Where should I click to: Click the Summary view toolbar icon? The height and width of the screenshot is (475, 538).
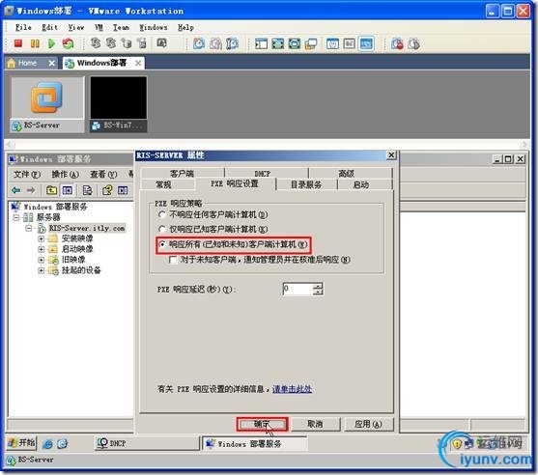pyautogui.click(x=332, y=43)
